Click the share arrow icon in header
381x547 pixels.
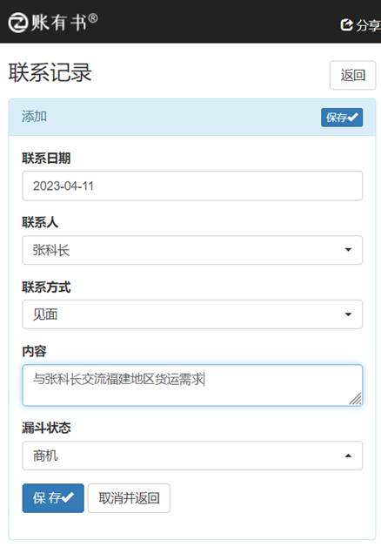[x=346, y=24]
